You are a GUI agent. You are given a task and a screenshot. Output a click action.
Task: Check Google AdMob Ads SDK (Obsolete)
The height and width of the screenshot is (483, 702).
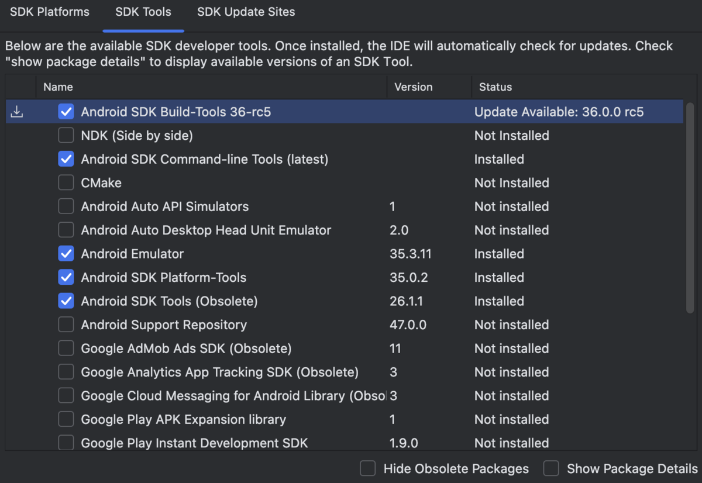click(x=66, y=349)
